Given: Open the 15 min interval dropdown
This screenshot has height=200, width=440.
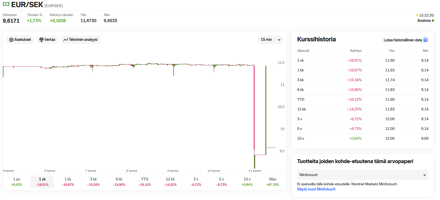Looking at the screenshot, I should point(270,40).
